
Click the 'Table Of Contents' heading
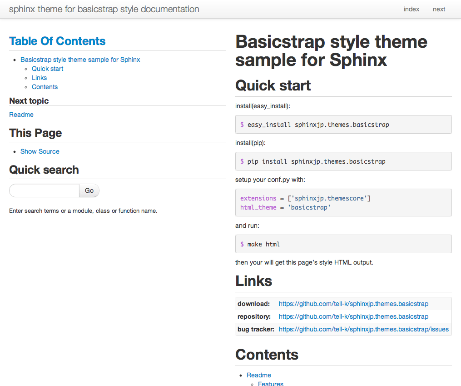57,41
